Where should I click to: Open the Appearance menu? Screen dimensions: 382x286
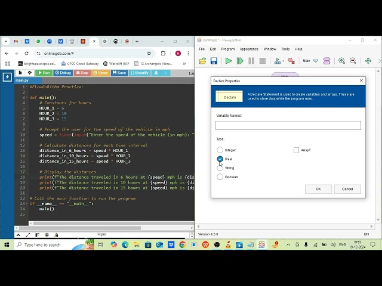(249, 49)
